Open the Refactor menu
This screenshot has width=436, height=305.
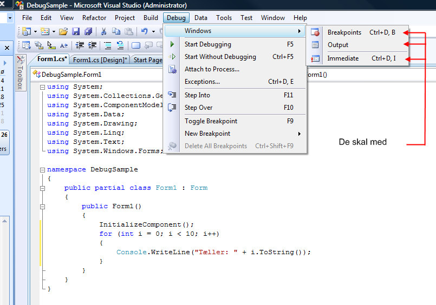94,18
